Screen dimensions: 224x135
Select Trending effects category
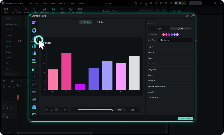[9, 30]
